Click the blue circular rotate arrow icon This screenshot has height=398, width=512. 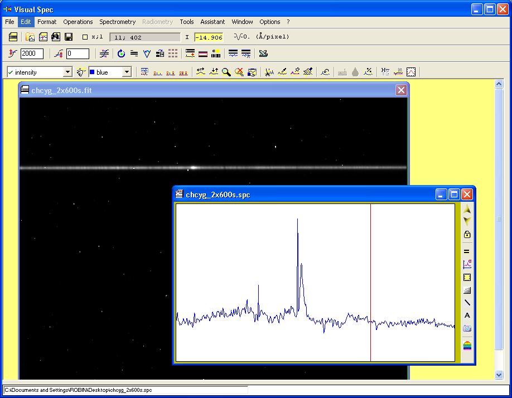pos(121,54)
